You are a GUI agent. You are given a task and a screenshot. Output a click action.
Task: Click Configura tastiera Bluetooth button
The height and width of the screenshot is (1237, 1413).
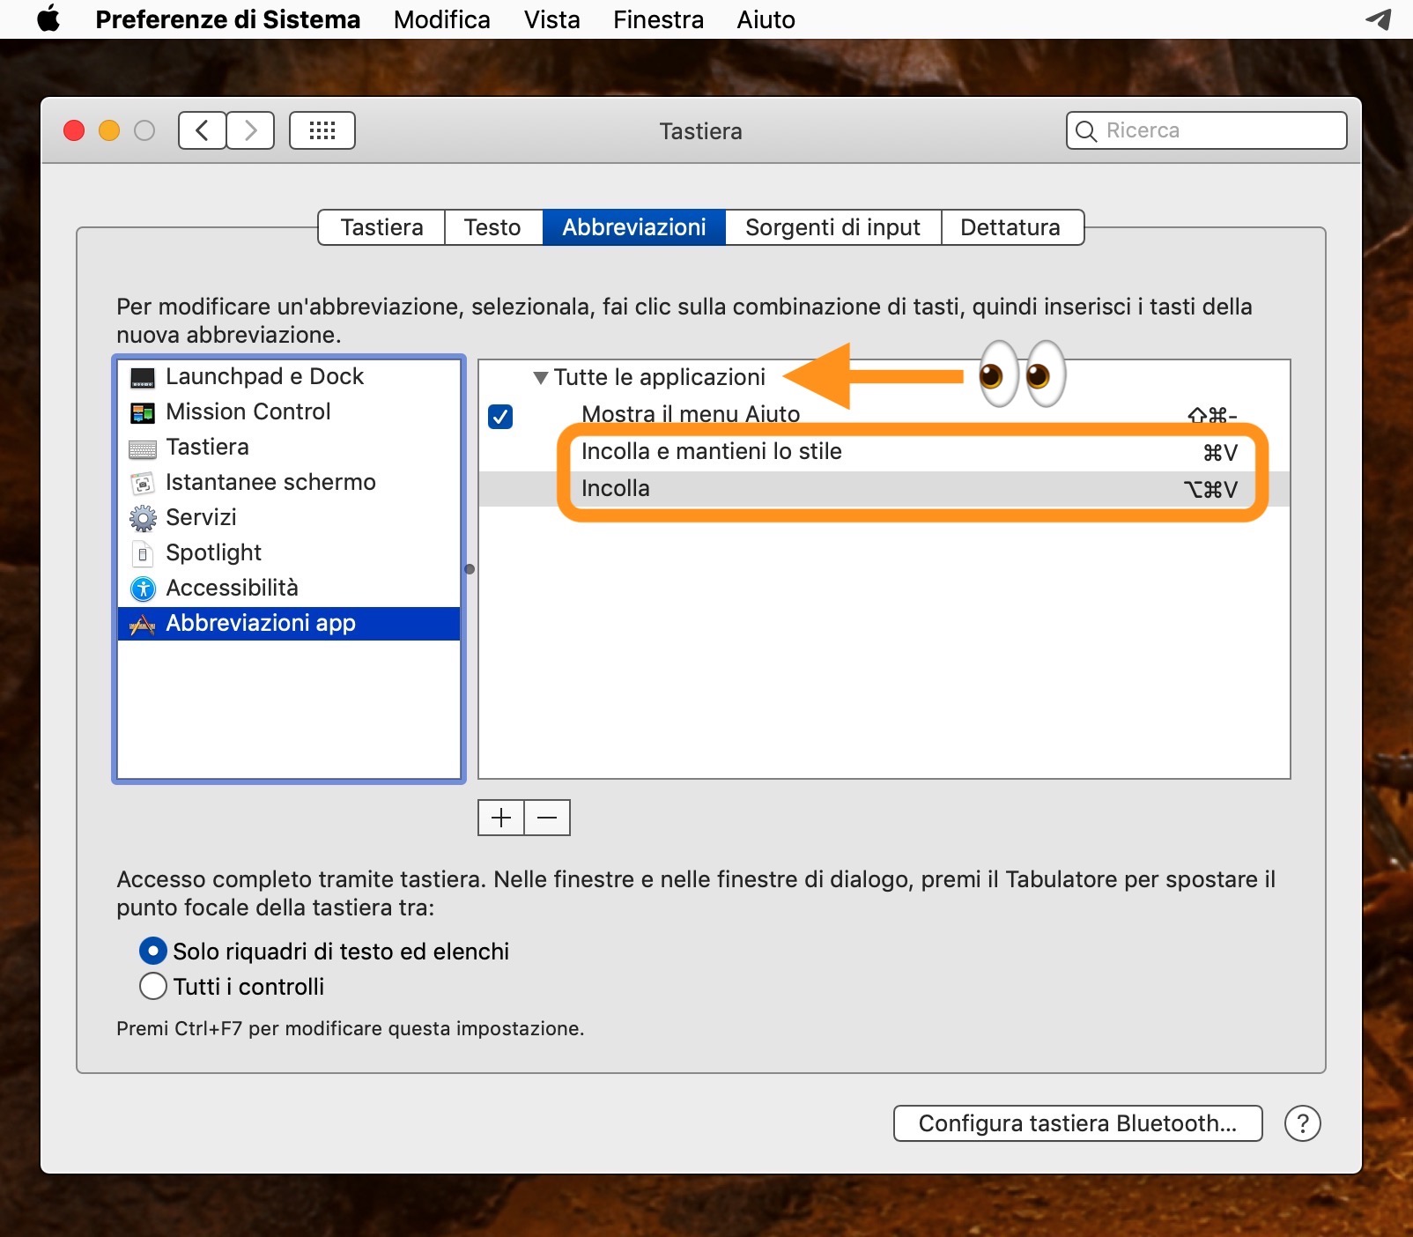[1078, 1123]
